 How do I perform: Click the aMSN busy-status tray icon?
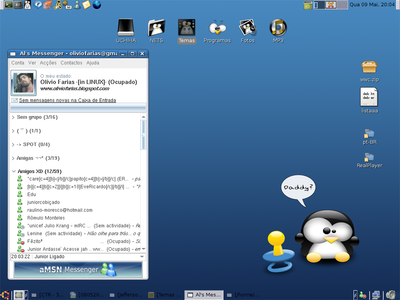click(x=362, y=295)
